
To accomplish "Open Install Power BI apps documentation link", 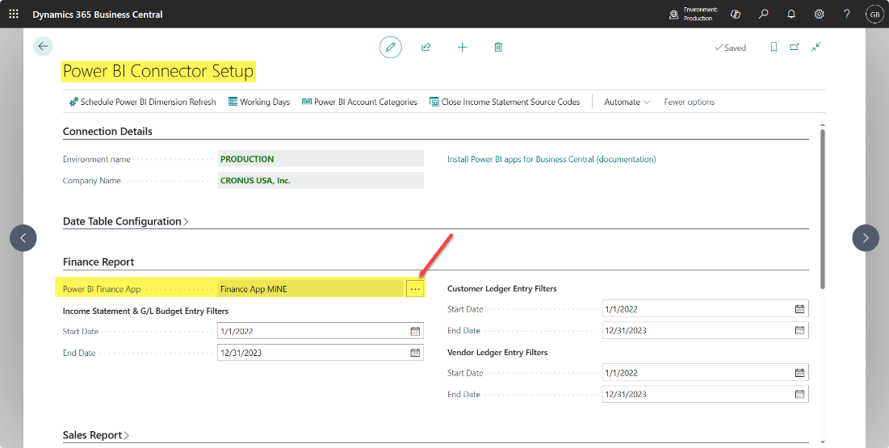I will pos(551,159).
